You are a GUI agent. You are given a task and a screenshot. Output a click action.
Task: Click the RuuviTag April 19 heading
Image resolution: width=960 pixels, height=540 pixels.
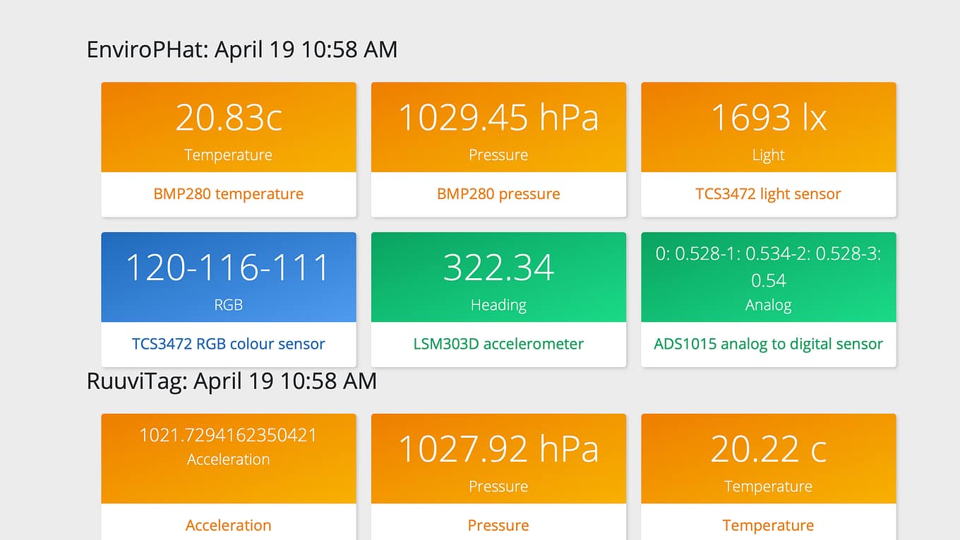point(232,381)
